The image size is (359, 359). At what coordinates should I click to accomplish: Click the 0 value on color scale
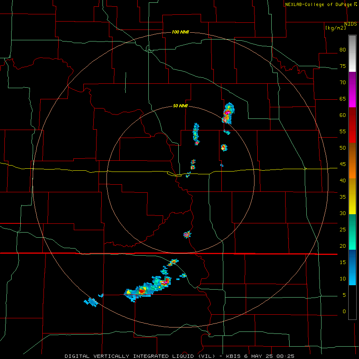(x=344, y=312)
